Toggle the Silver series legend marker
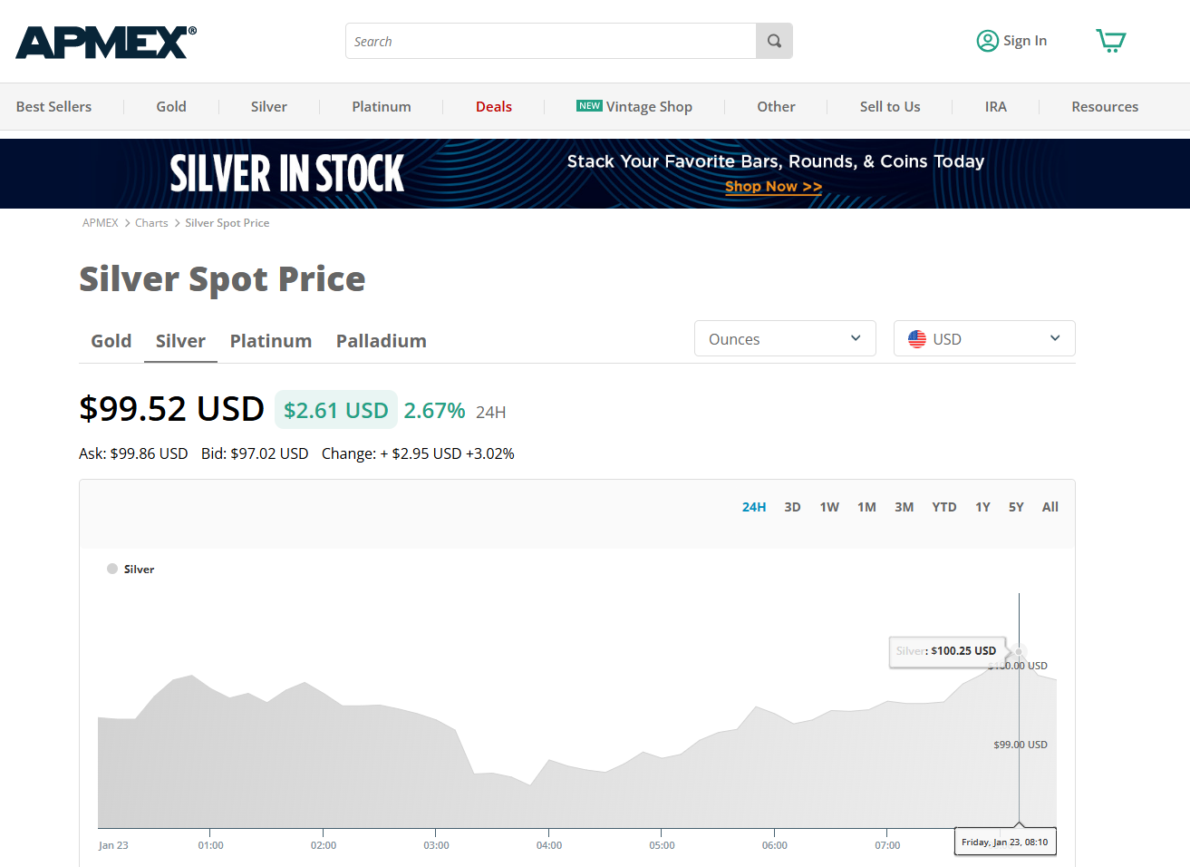 (x=112, y=569)
